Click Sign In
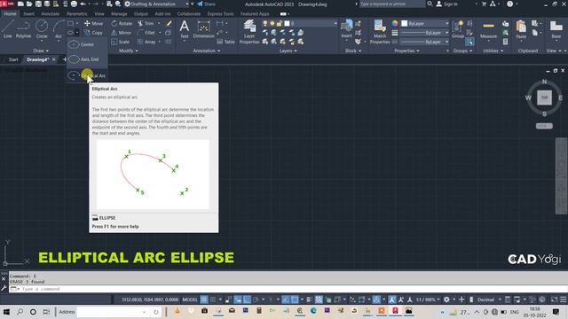This screenshot has width=568, height=319. click(x=447, y=4)
